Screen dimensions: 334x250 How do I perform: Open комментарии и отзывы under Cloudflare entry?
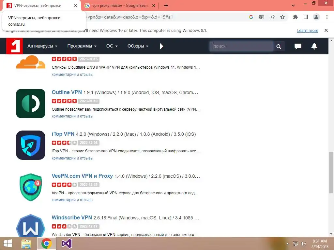tap(72, 75)
